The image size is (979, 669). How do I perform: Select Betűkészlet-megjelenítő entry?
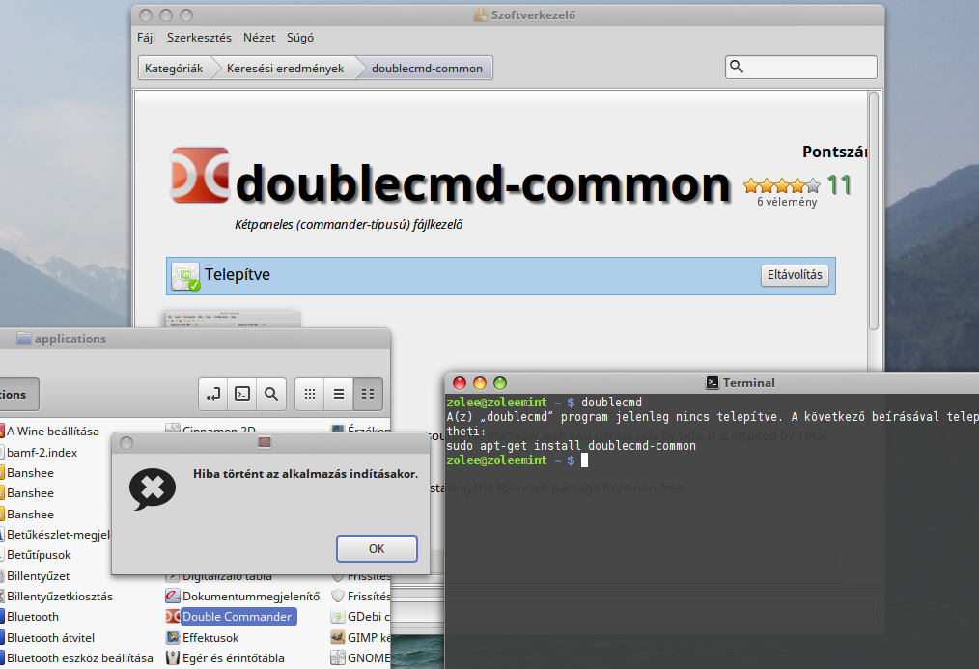click(59, 534)
